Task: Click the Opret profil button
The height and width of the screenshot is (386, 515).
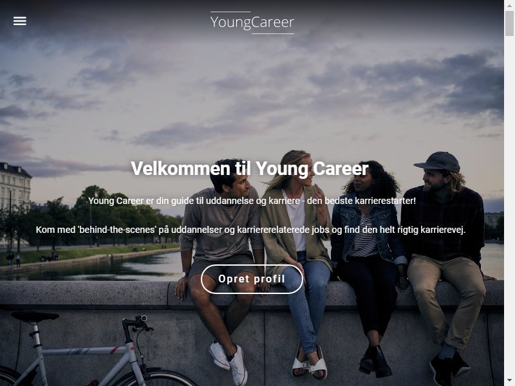Action: (x=252, y=279)
